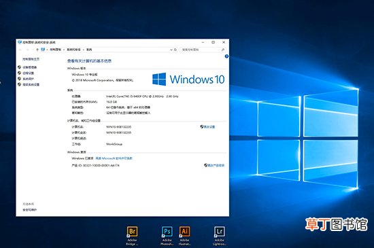Click the Intel Core i5-9400F processor value
Viewport: 374px width, 248px height.
(142, 96)
